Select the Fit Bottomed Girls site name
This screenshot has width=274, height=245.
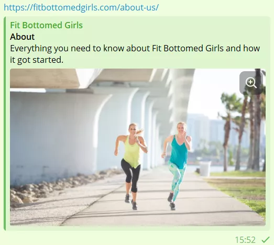point(46,25)
